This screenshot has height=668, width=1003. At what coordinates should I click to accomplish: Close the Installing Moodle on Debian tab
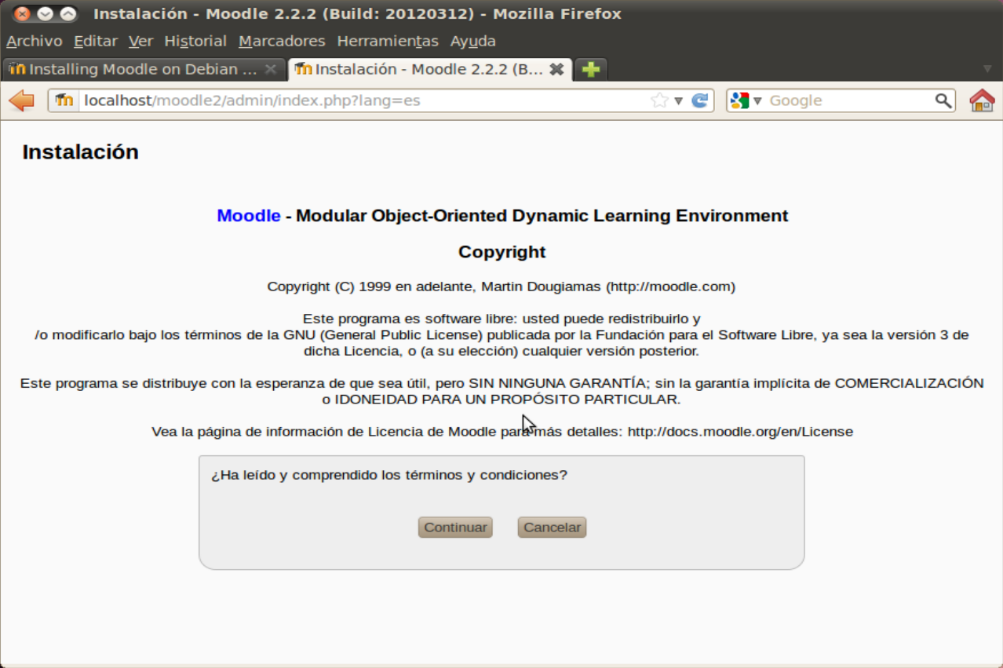(270, 69)
